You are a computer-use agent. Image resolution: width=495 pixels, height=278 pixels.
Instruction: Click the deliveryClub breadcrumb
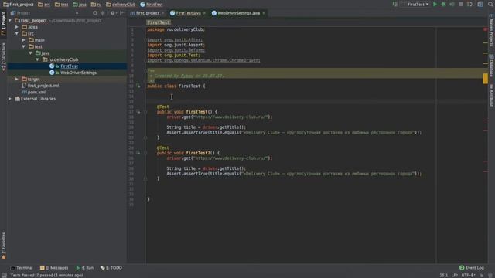(x=121, y=5)
